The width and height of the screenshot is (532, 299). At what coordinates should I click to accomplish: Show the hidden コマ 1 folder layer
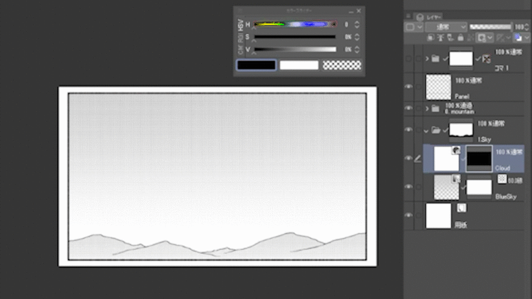[408, 59]
